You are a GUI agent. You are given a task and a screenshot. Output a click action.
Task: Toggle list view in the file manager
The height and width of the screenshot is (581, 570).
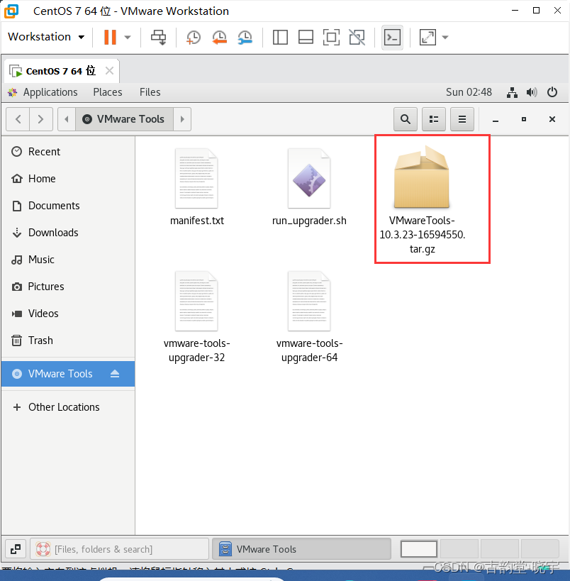(434, 119)
